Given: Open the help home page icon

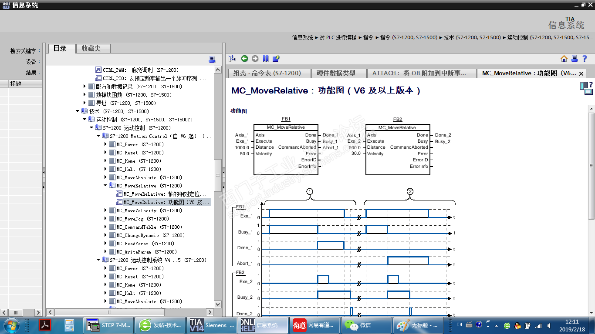Looking at the screenshot, I should pyautogui.click(x=564, y=59).
